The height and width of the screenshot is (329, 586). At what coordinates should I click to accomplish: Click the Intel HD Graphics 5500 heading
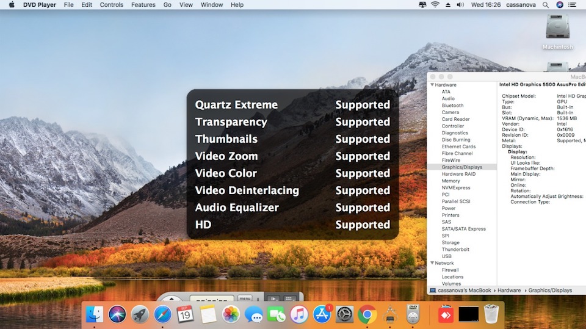pos(543,84)
